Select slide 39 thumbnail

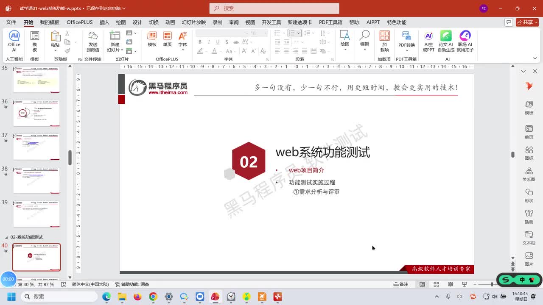pos(36,213)
